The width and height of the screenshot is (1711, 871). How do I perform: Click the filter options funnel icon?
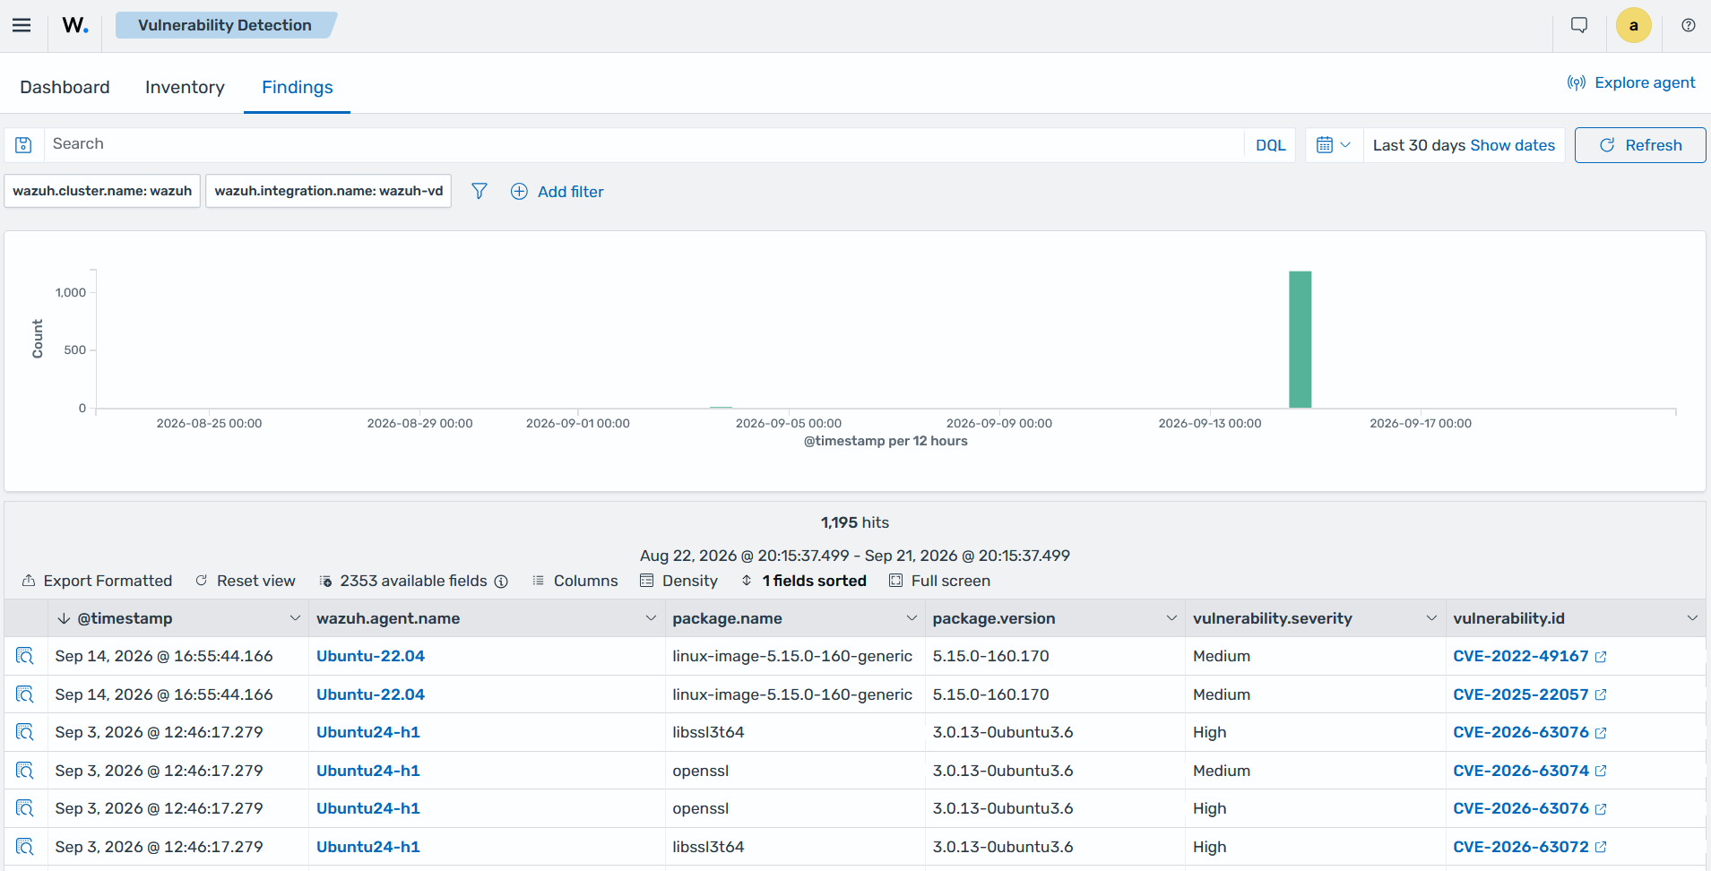click(480, 191)
